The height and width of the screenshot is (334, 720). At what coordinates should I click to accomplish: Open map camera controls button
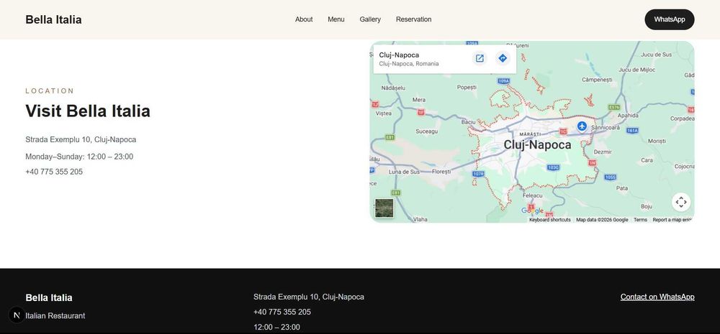click(681, 202)
